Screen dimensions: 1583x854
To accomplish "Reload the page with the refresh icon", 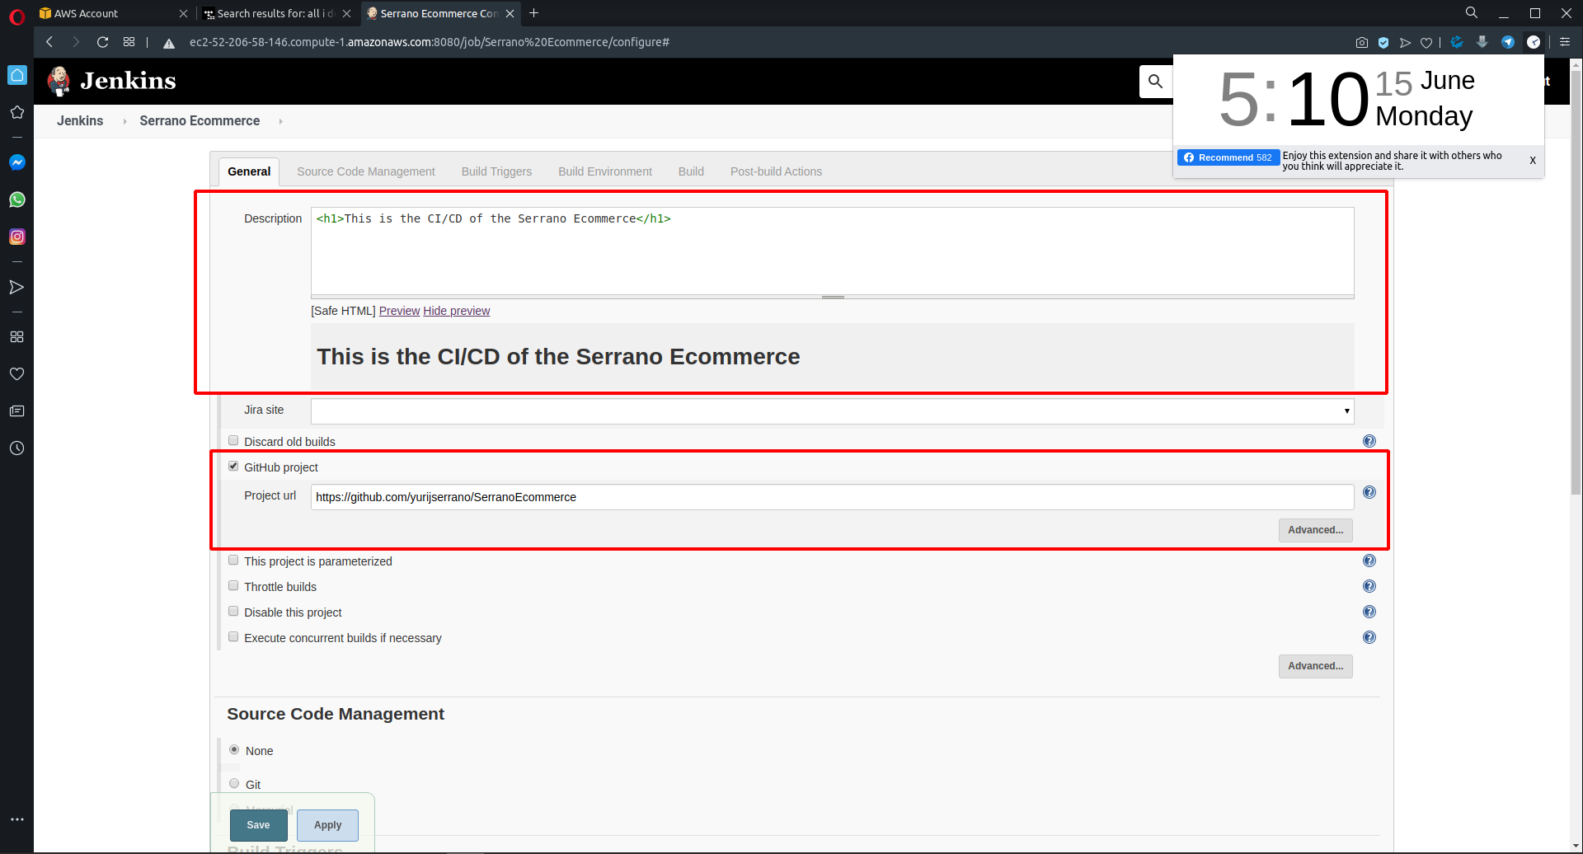I will click(102, 42).
